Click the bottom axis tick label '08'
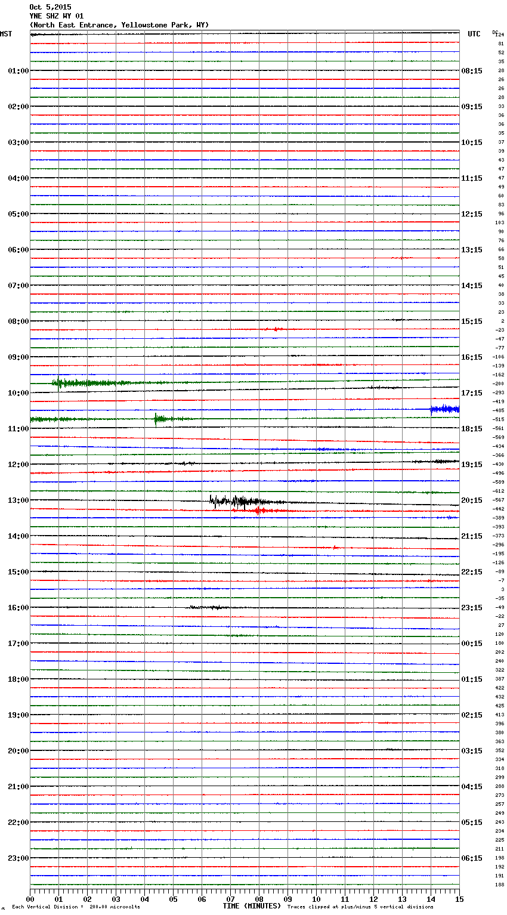The image size is (507, 915). pyautogui.click(x=259, y=899)
